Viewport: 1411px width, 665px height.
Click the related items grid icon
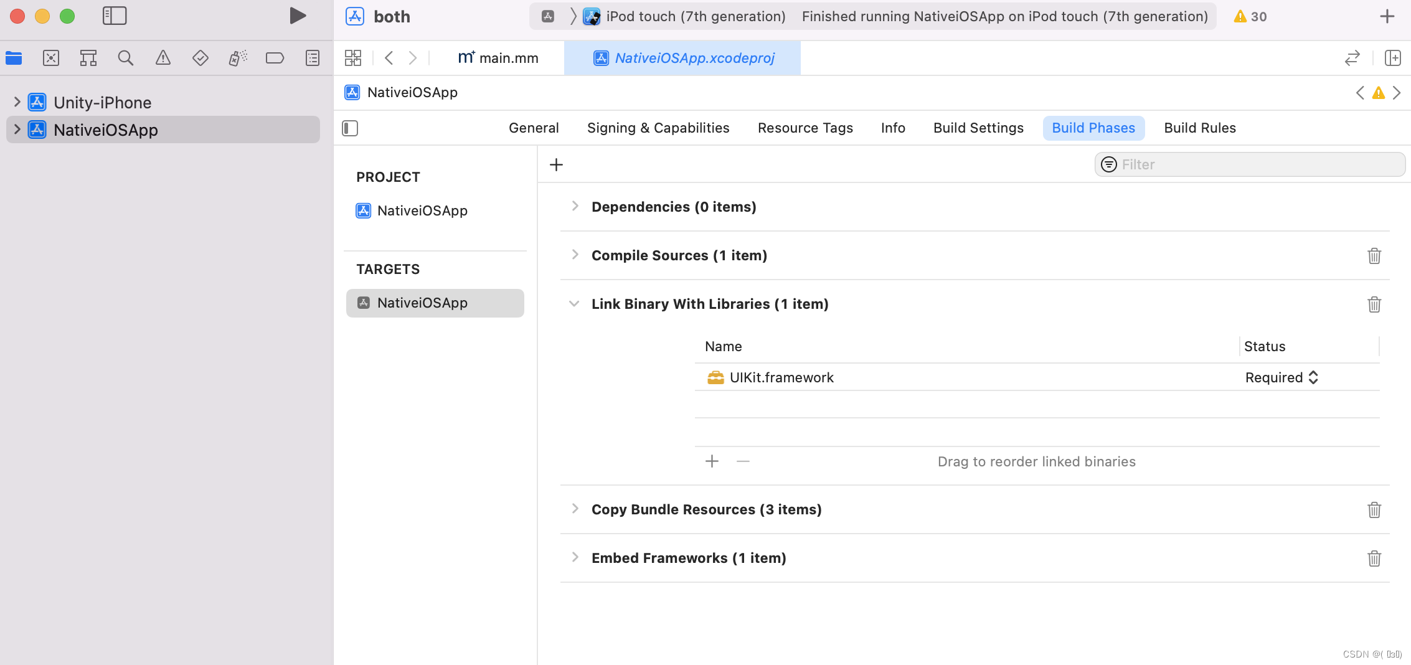[353, 58]
